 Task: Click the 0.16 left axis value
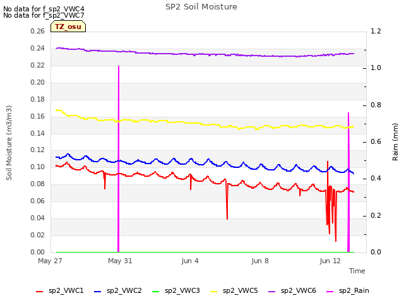pos(38,116)
